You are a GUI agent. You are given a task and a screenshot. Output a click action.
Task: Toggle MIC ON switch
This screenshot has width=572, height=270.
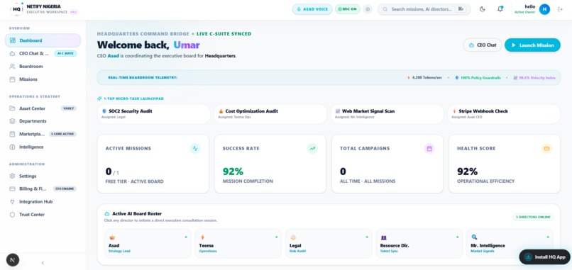tap(348, 9)
